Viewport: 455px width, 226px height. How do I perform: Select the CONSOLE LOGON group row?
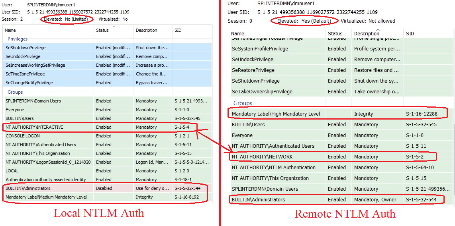click(x=23, y=136)
